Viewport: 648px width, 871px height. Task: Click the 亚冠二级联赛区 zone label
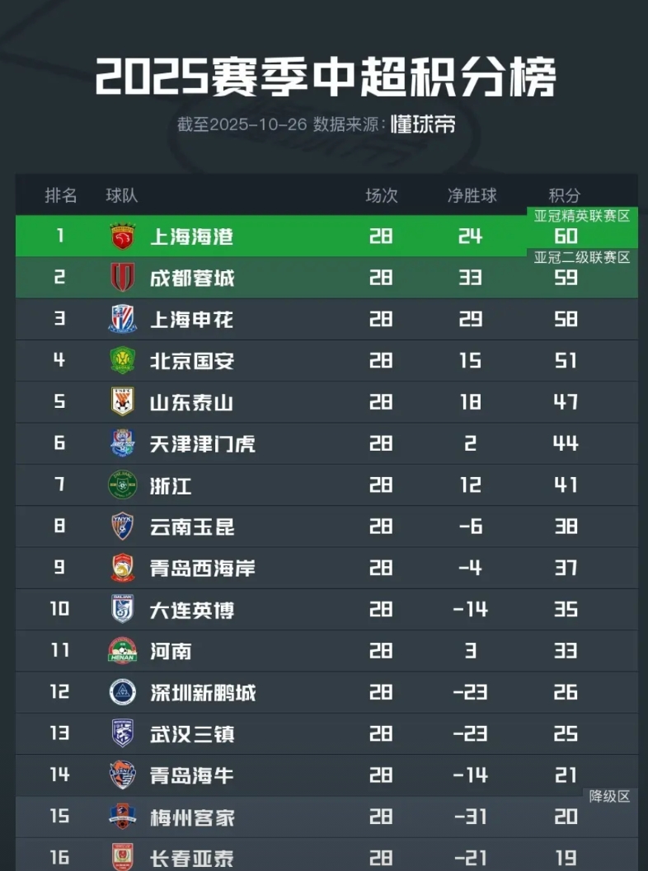pyautogui.click(x=582, y=258)
